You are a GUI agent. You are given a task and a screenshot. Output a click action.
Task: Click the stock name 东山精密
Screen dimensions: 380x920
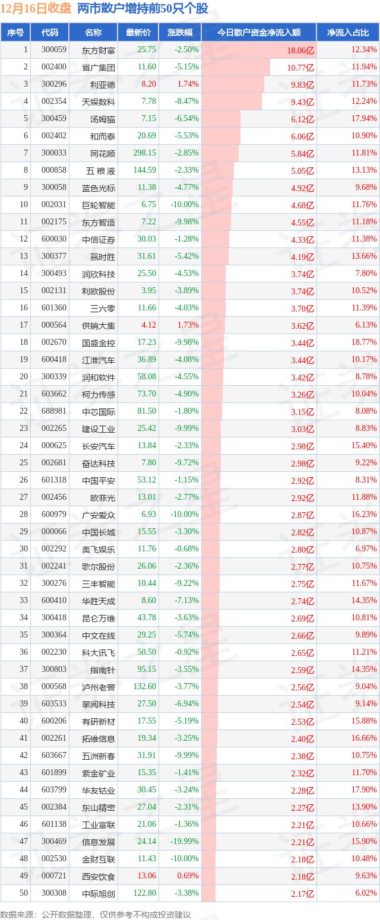(99, 807)
